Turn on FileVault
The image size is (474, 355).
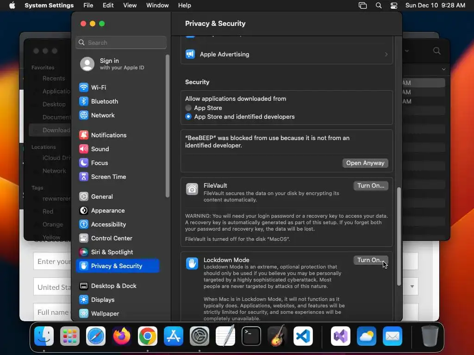371,186
